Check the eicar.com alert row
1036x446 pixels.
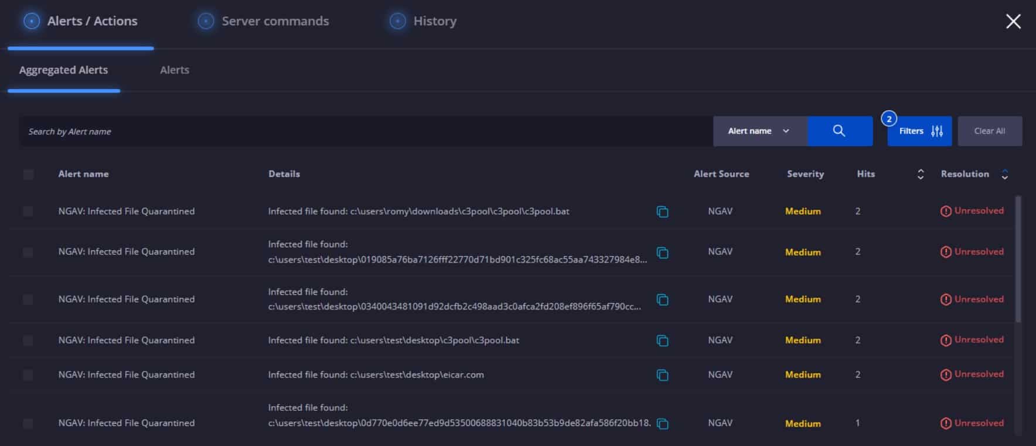[x=28, y=374]
